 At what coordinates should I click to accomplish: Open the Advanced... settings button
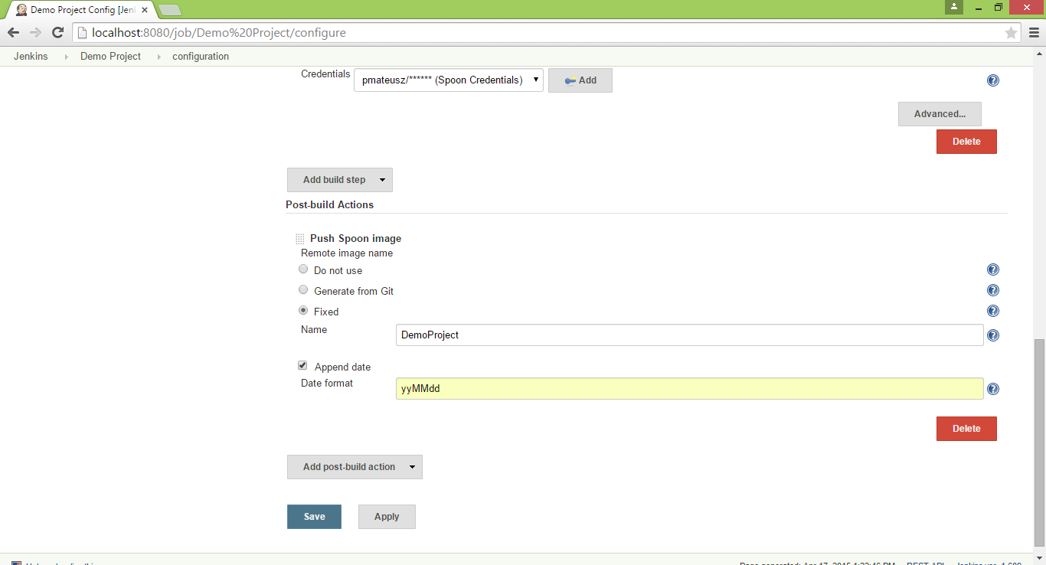click(x=940, y=114)
